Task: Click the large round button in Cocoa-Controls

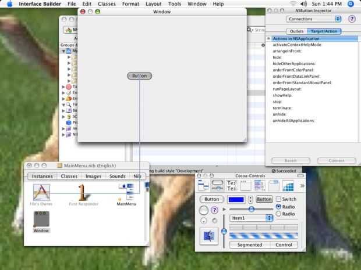Action: click(204, 210)
